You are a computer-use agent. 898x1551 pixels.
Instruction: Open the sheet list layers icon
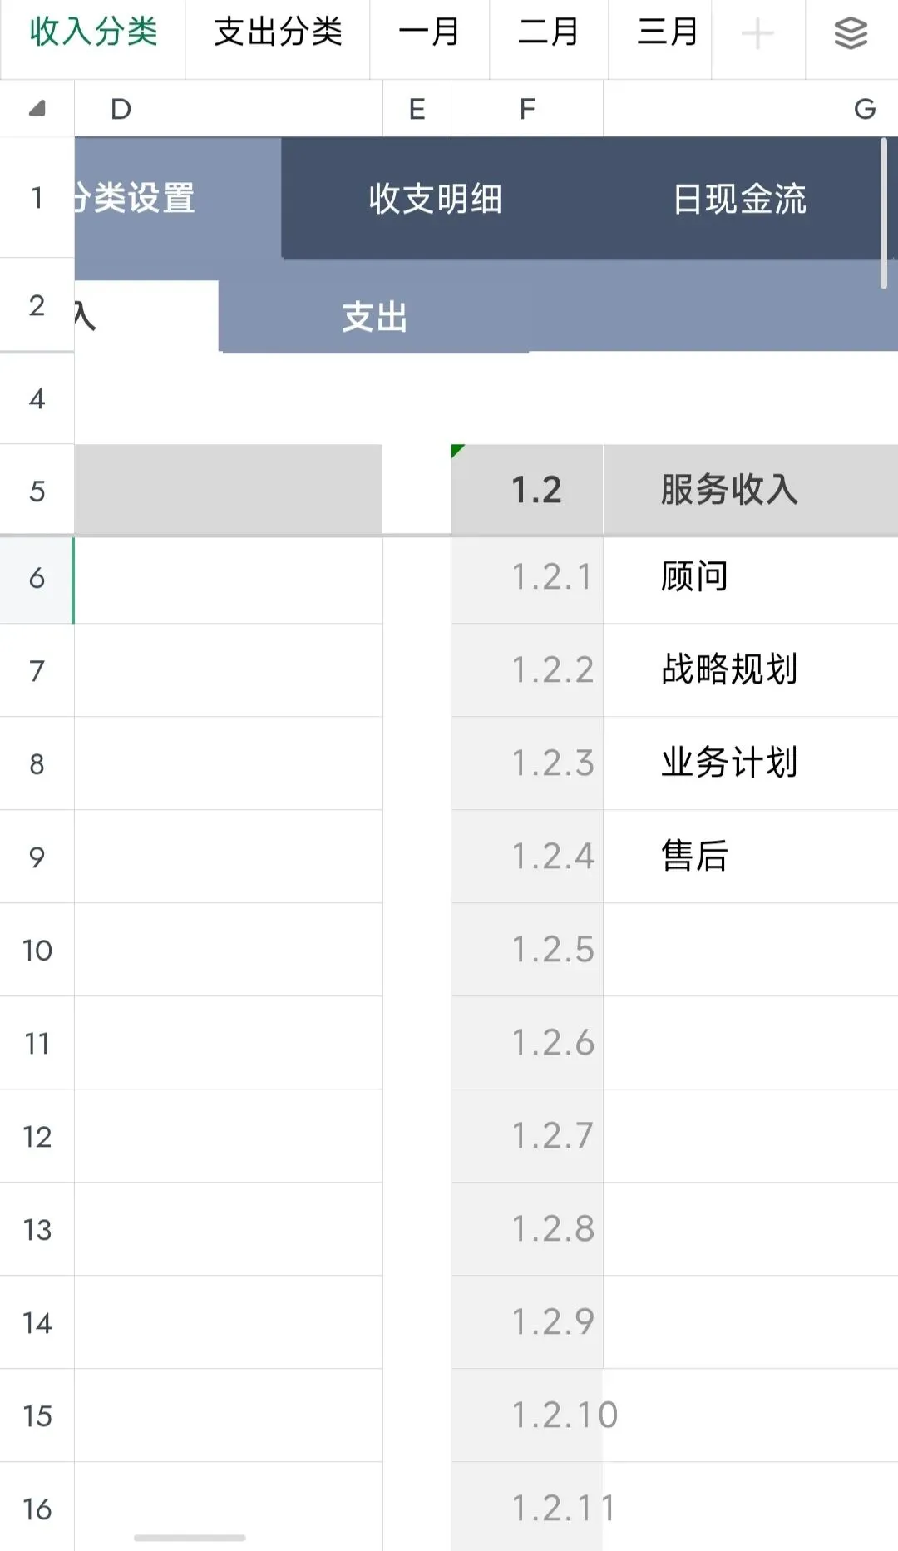(851, 34)
